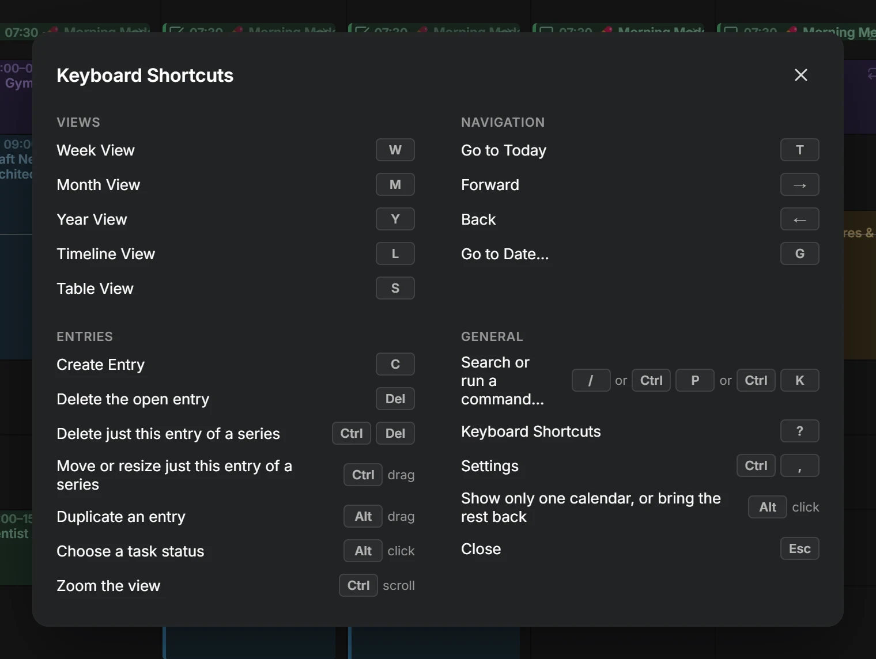
Task: Click the C key badge for Create Entry
Action: [395, 365]
